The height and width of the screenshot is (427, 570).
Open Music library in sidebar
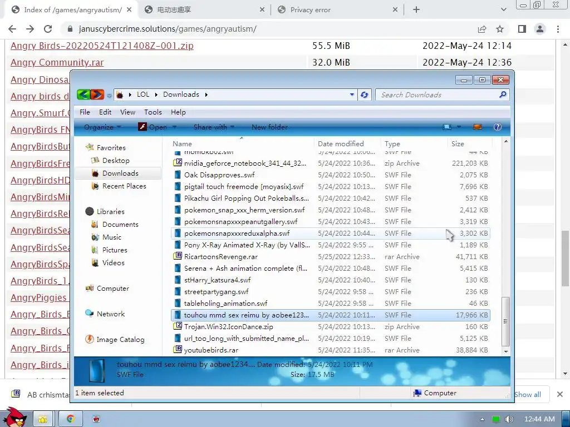coord(111,237)
